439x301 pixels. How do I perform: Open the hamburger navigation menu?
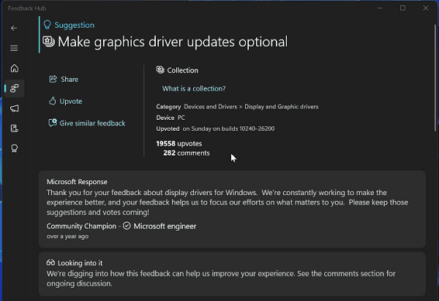point(14,48)
